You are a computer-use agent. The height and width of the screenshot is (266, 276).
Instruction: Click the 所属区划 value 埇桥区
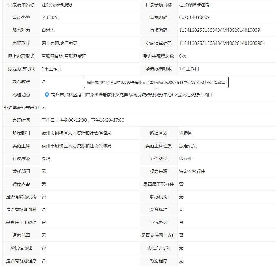(185, 133)
